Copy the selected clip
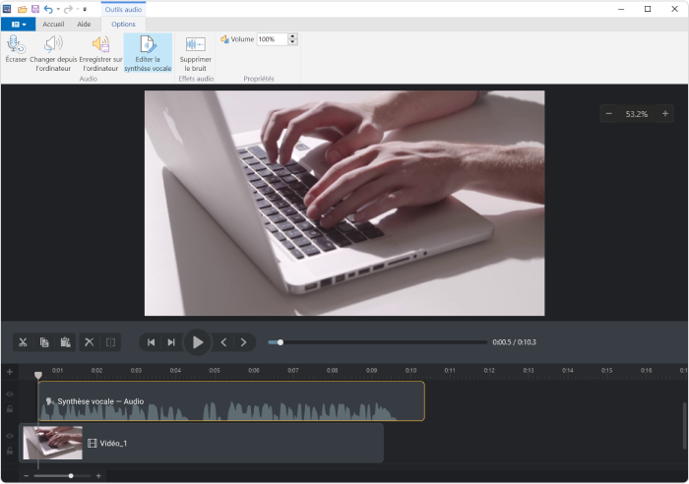Screen dimensions: 689x484 point(44,342)
